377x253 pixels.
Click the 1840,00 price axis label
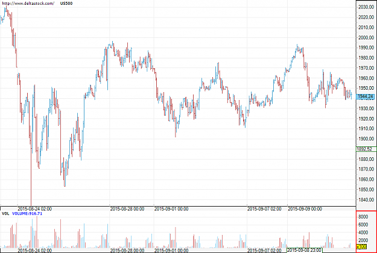tap(366, 199)
